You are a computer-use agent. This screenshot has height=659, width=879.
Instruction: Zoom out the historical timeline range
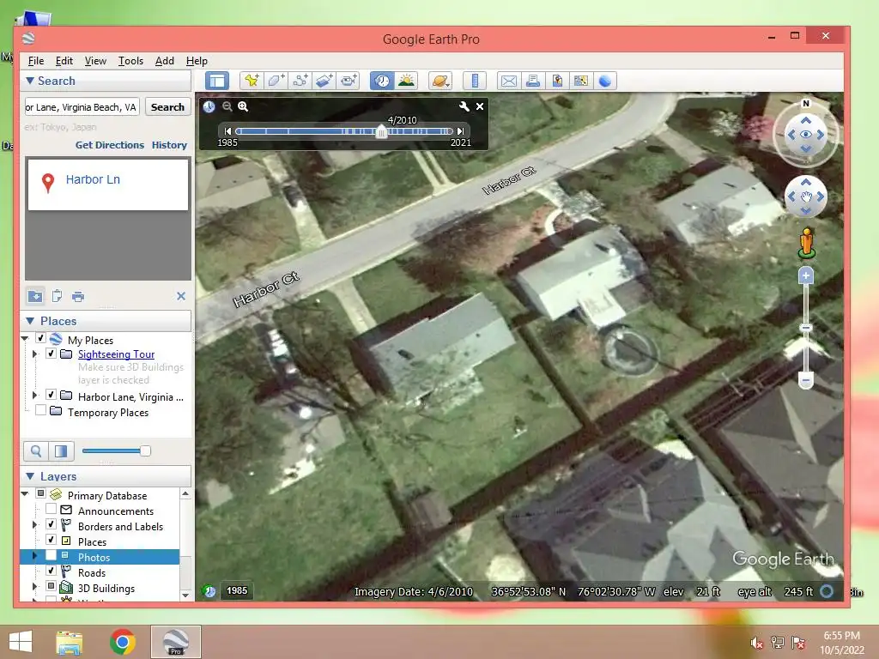click(227, 106)
